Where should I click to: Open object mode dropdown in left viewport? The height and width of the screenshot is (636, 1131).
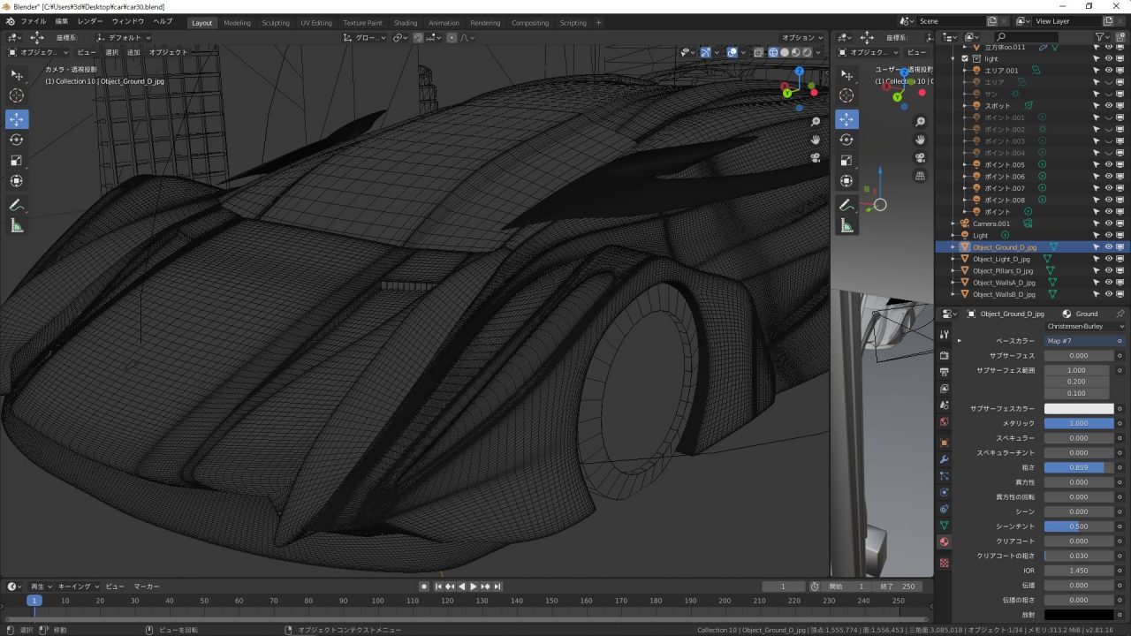(x=38, y=52)
